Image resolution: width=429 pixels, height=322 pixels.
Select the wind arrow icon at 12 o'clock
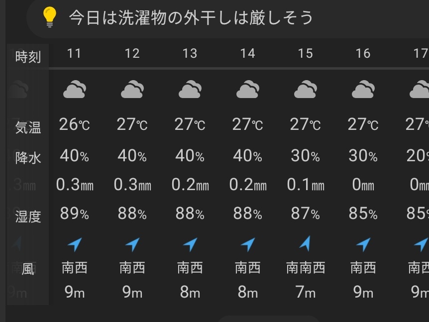(132, 244)
